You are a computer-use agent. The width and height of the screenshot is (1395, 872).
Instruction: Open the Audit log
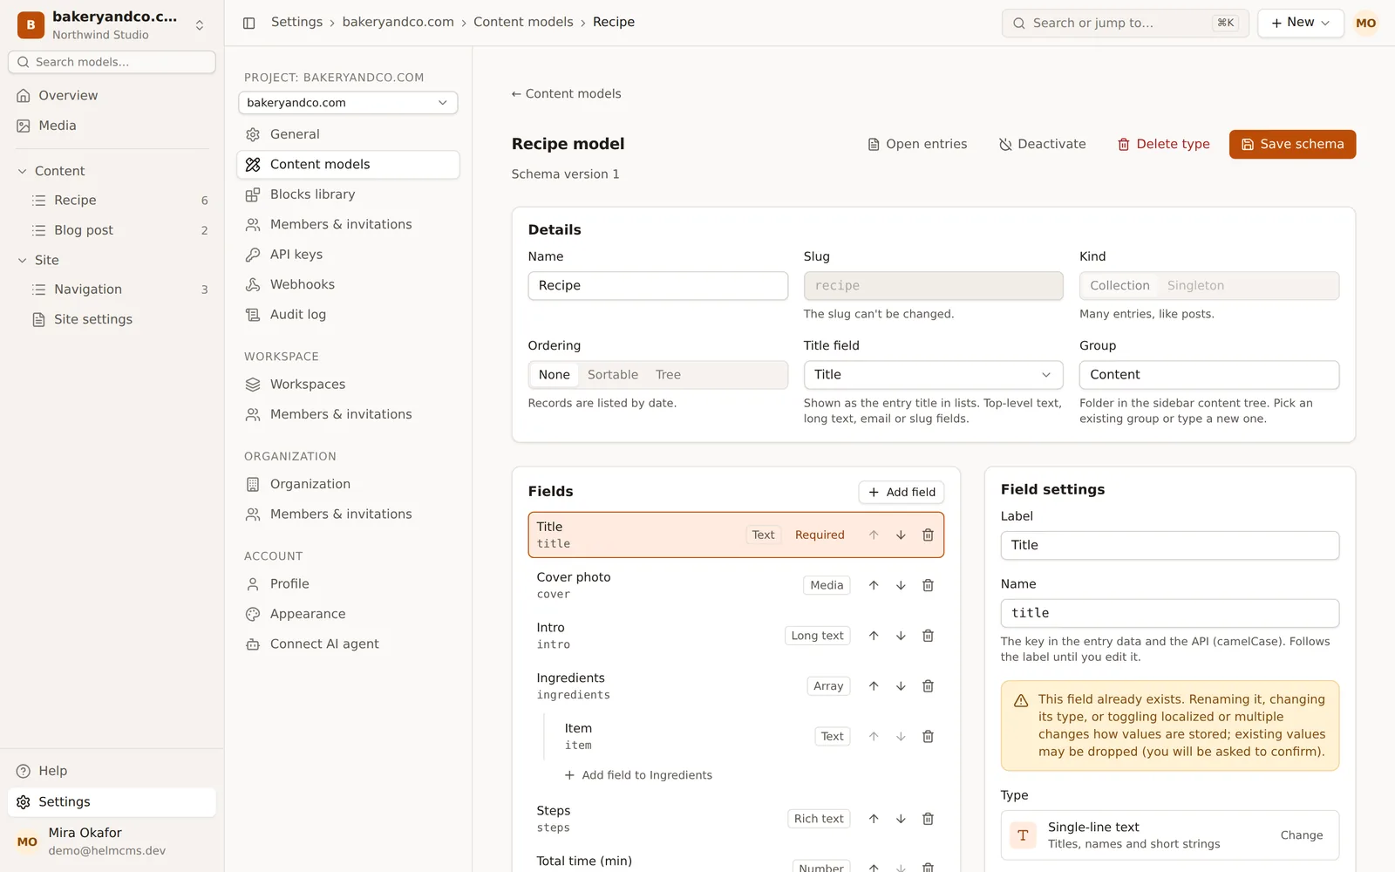[348, 315]
